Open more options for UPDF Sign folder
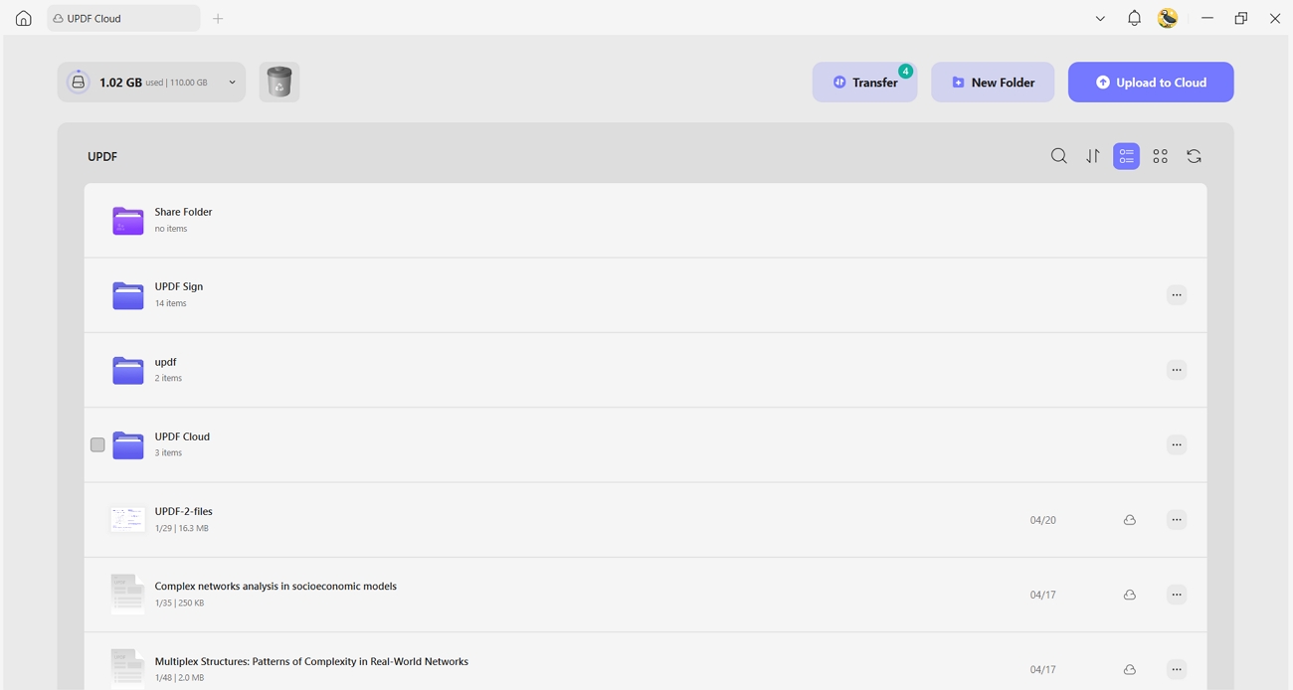 (1177, 295)
